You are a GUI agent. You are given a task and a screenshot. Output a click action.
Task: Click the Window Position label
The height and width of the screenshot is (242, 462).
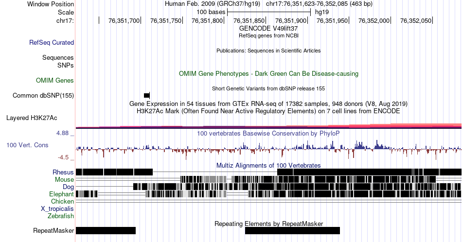pos(51,4)
